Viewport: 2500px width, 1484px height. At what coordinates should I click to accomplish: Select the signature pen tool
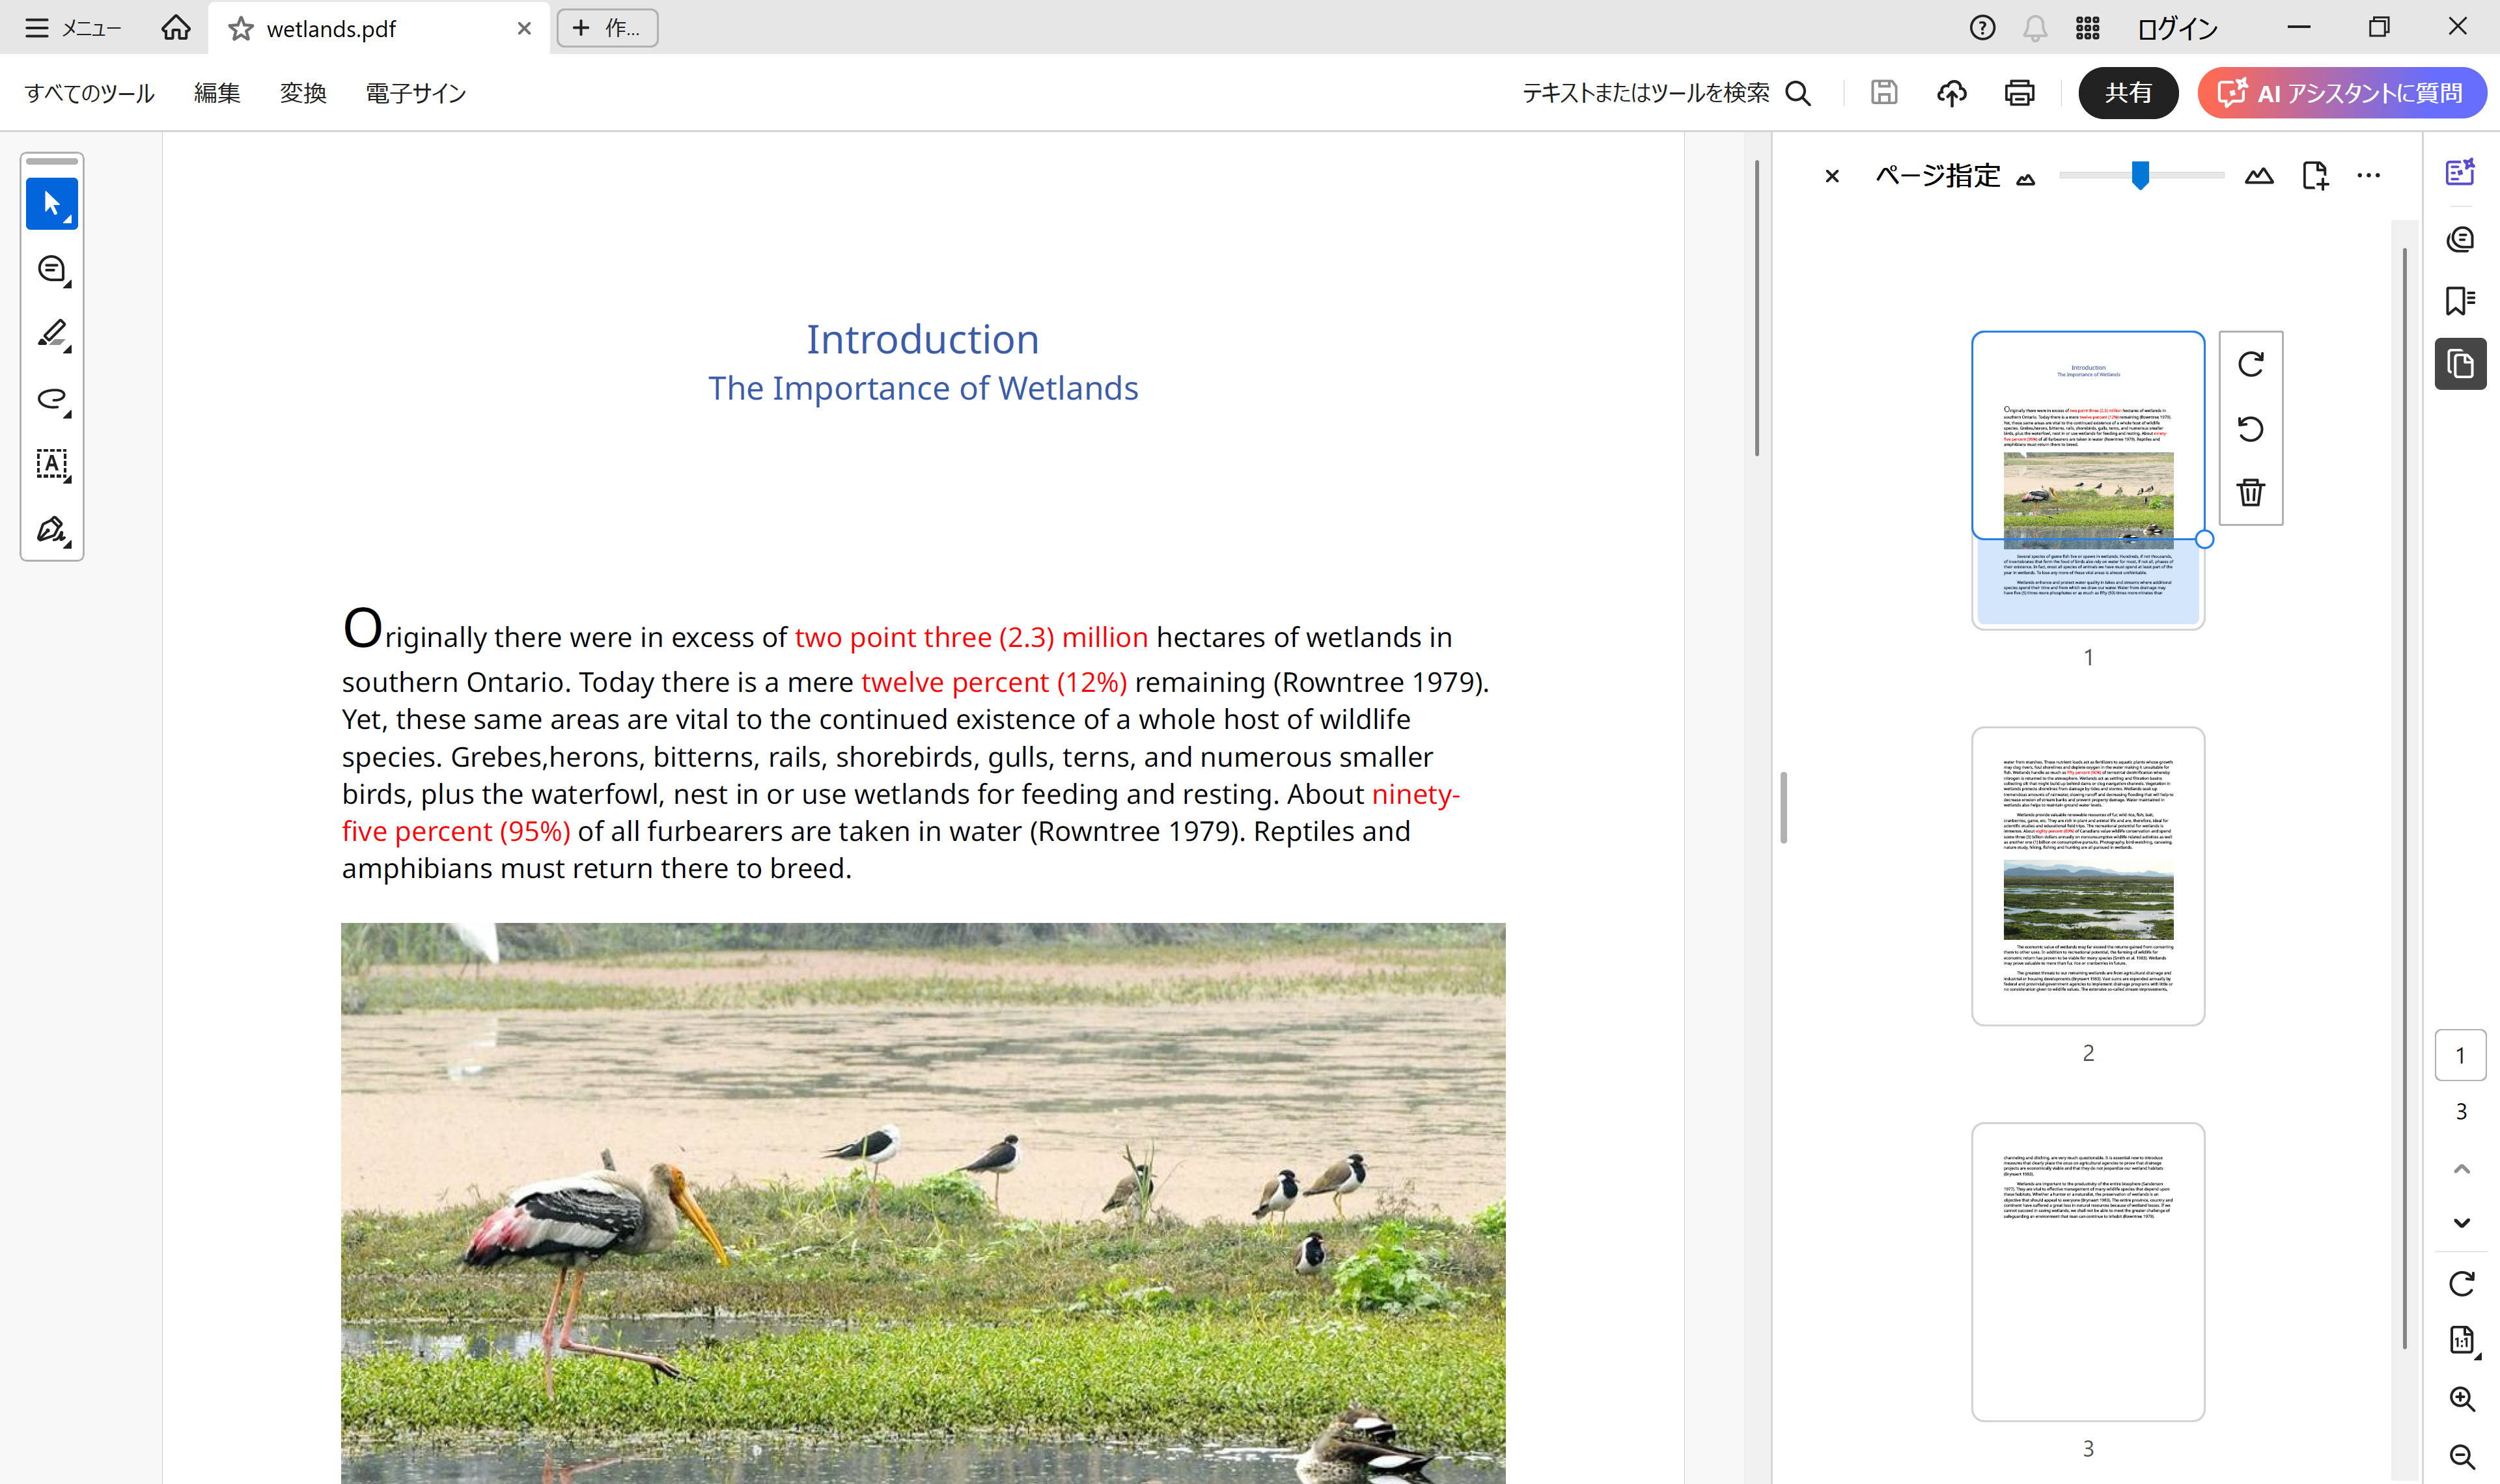click(52, 529)
